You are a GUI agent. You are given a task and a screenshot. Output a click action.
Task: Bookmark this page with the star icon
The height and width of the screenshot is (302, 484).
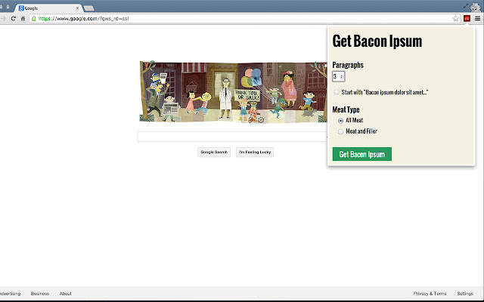455,18
